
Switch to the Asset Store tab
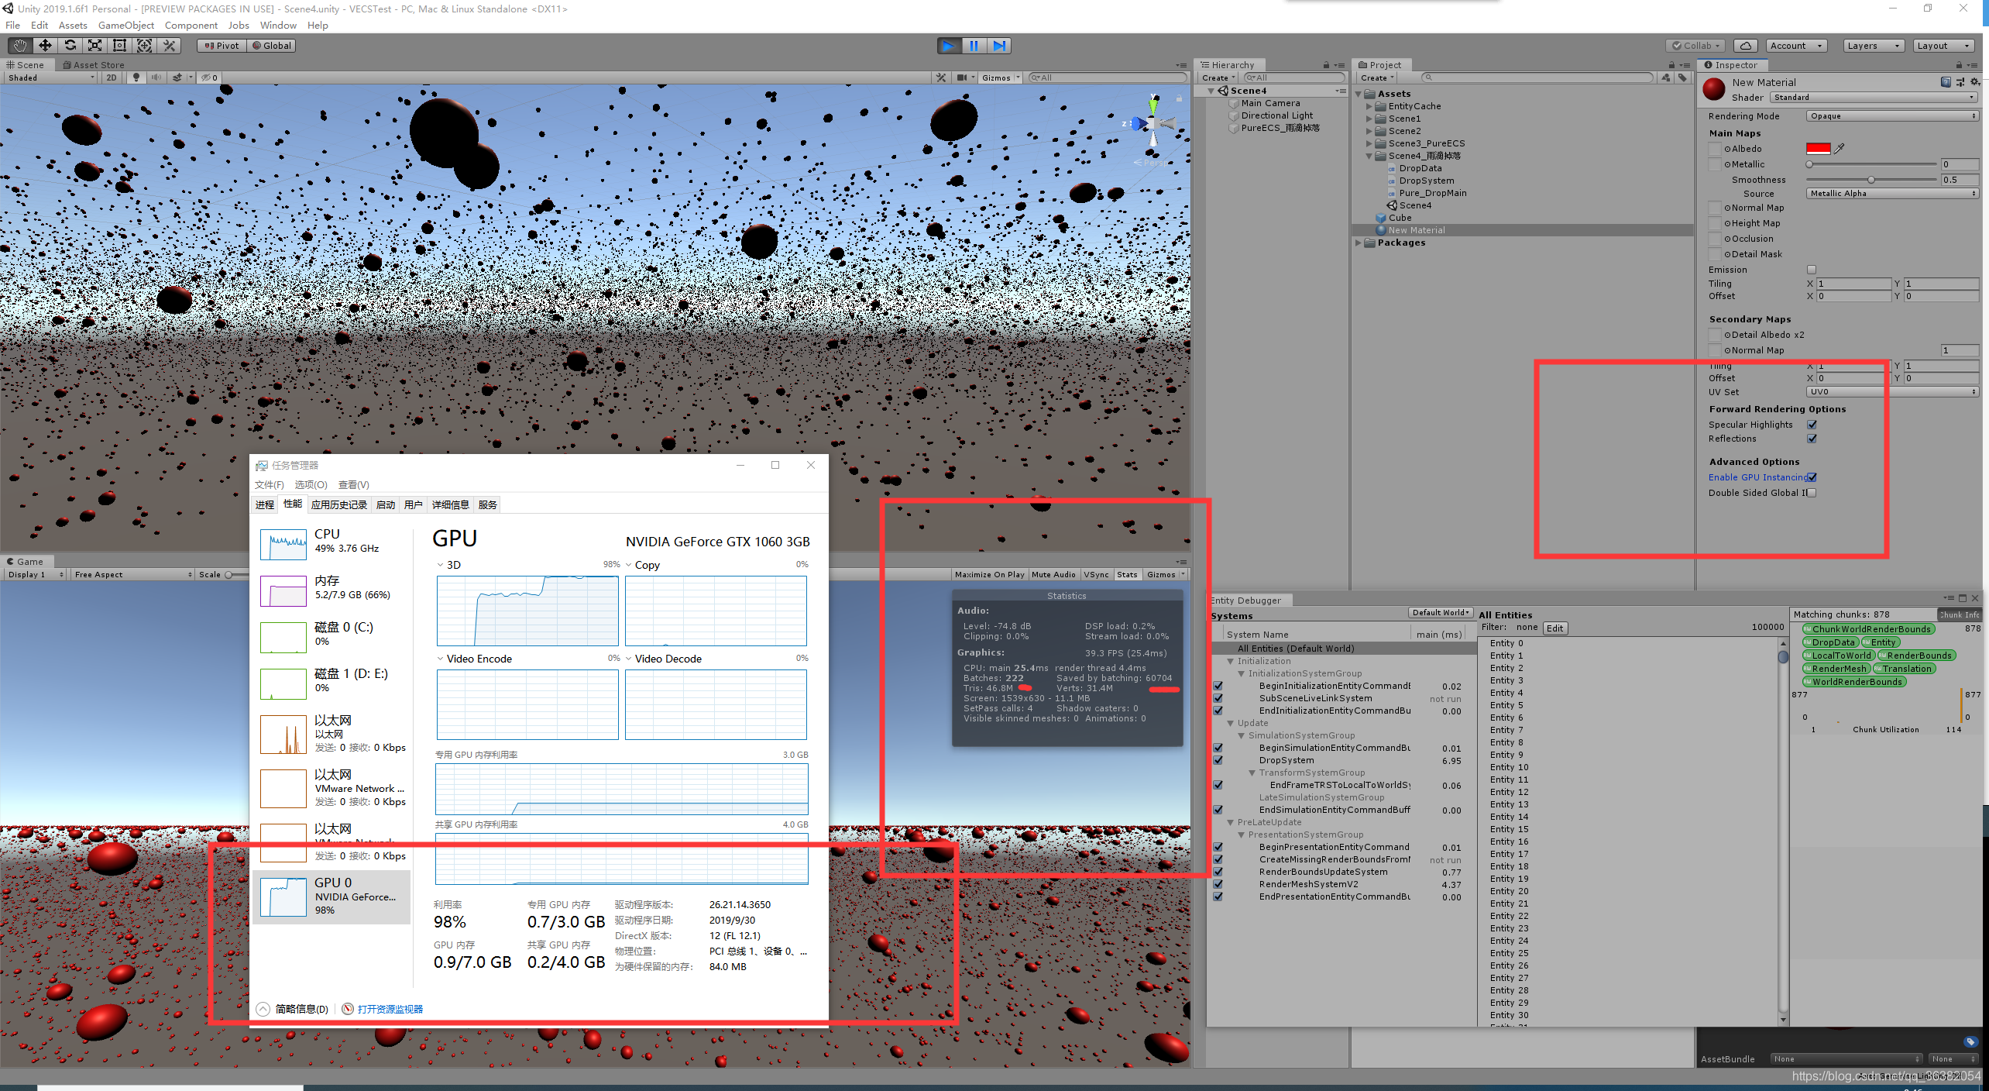94,65
